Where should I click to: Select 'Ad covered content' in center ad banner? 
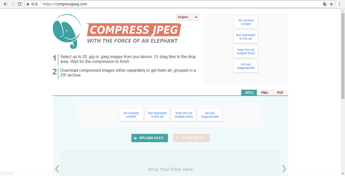coord(131,115)
